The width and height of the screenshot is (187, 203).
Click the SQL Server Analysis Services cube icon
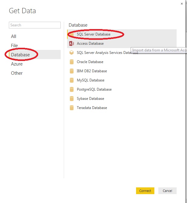[72, 53]
